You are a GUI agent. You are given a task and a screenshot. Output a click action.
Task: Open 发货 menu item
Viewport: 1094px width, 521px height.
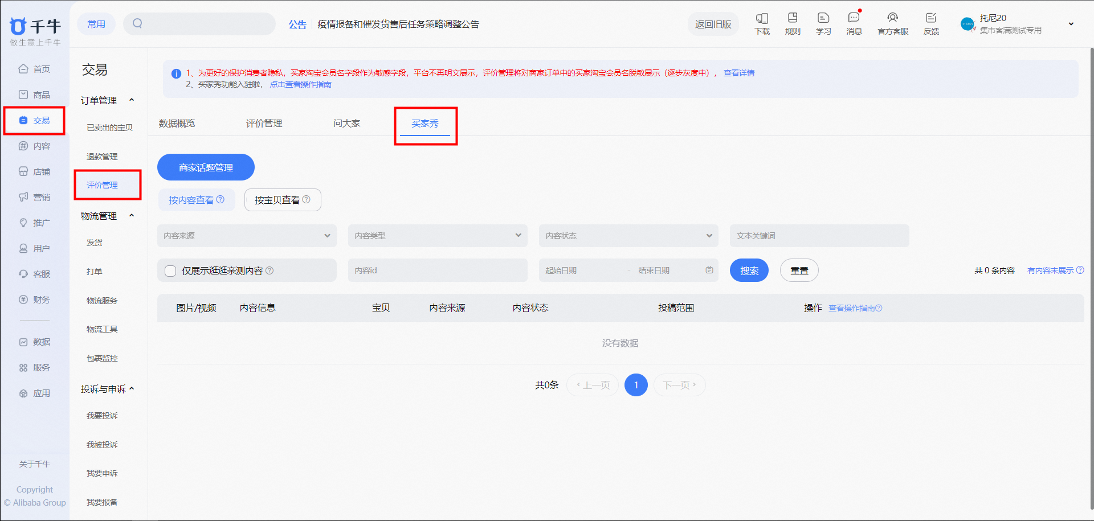94,243
